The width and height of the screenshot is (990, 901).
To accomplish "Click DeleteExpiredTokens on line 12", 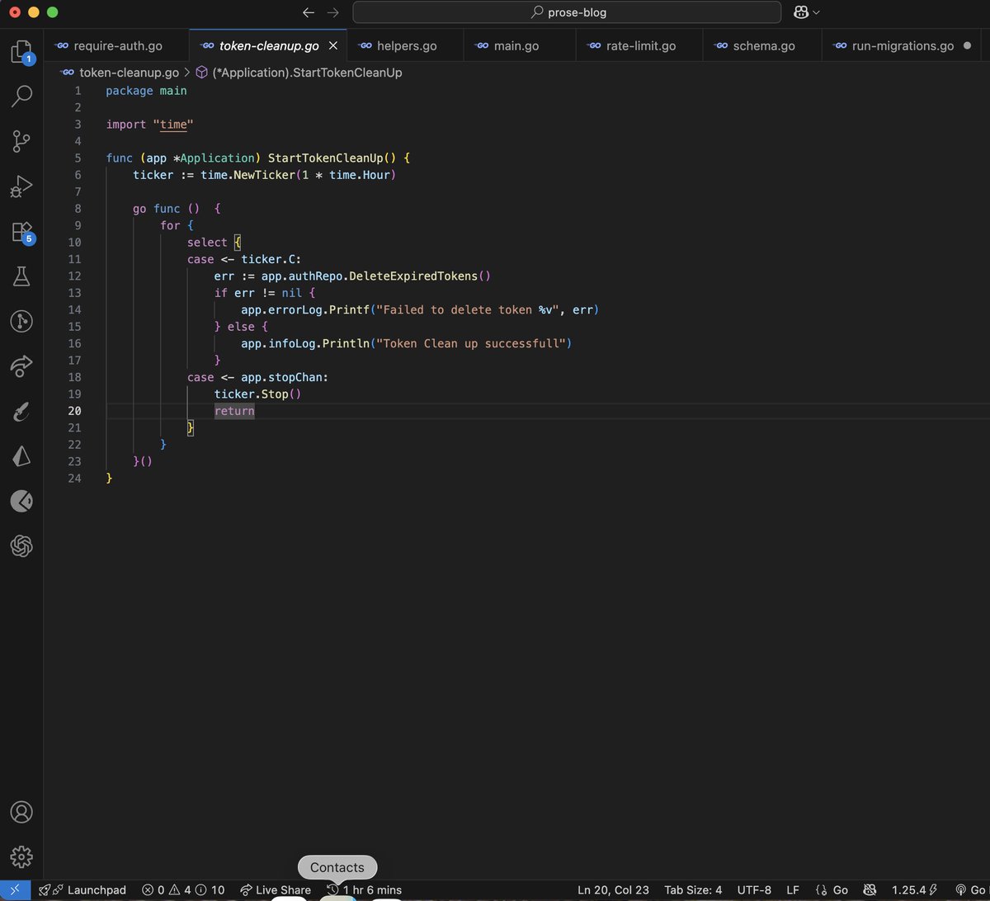I will tap(413, 276).
